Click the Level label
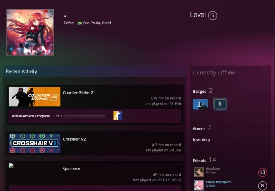This screenshot has height=191, width=275. coord(198,15)
